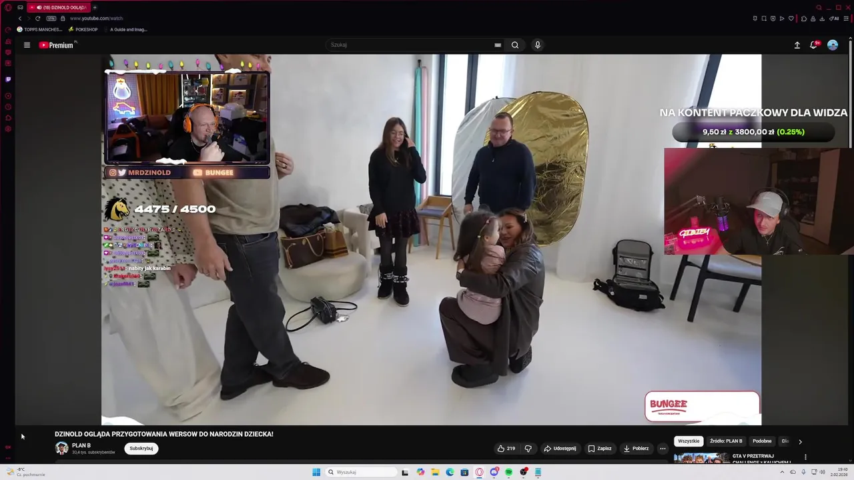This screenshot has height=480, width=854.
Task: Click the Zapisz save button
Action: (x=599, y=449)
